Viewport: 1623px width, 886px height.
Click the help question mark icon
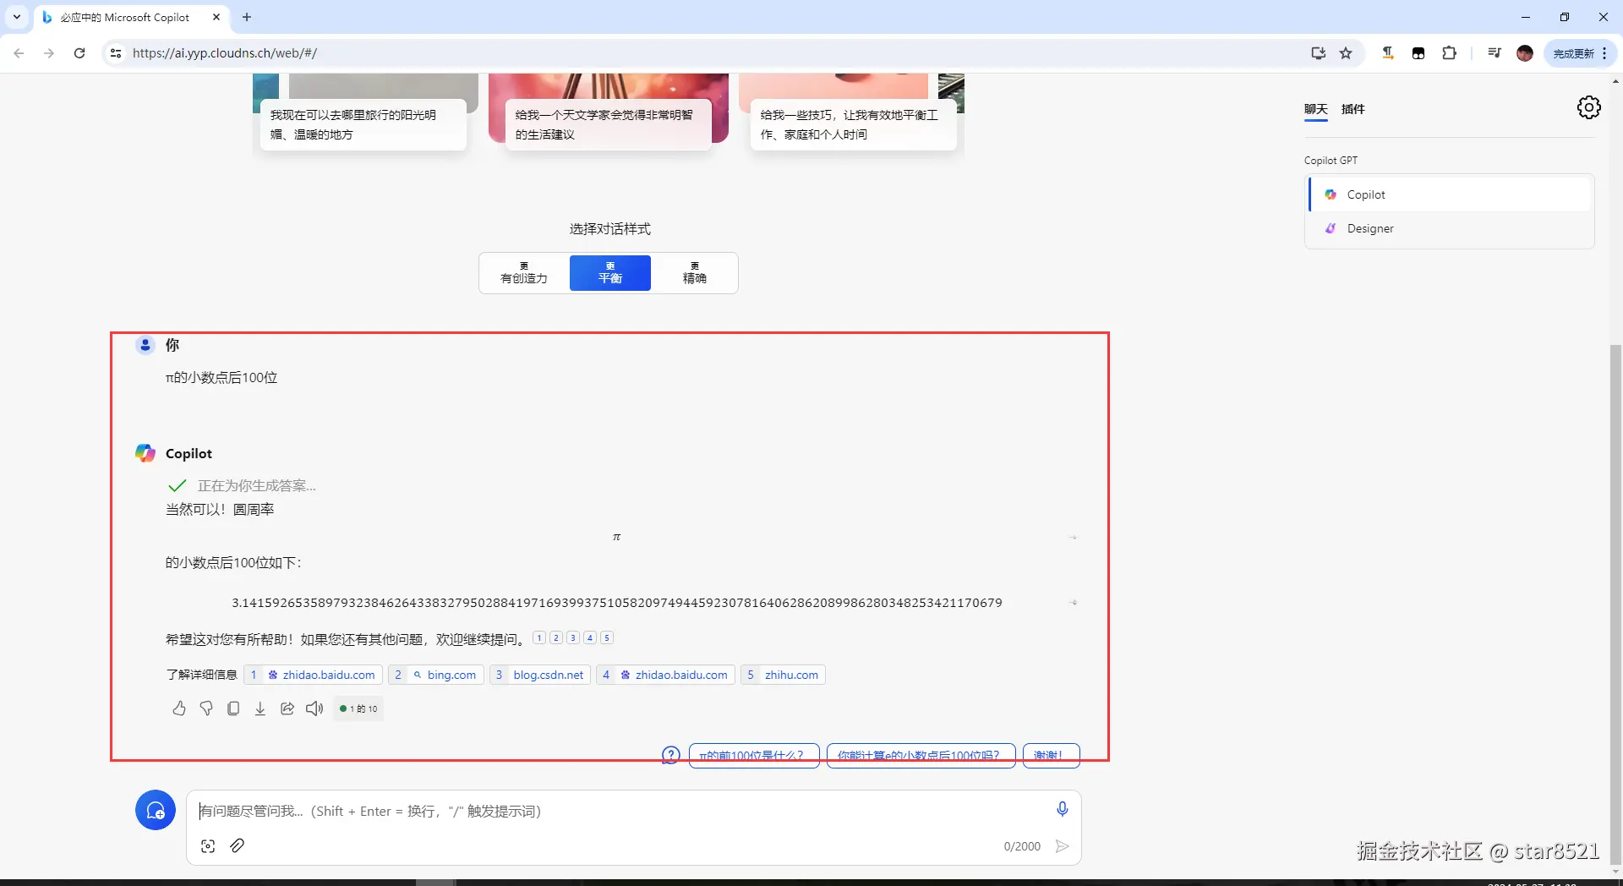pyautogui.click(x=670, y=755)
